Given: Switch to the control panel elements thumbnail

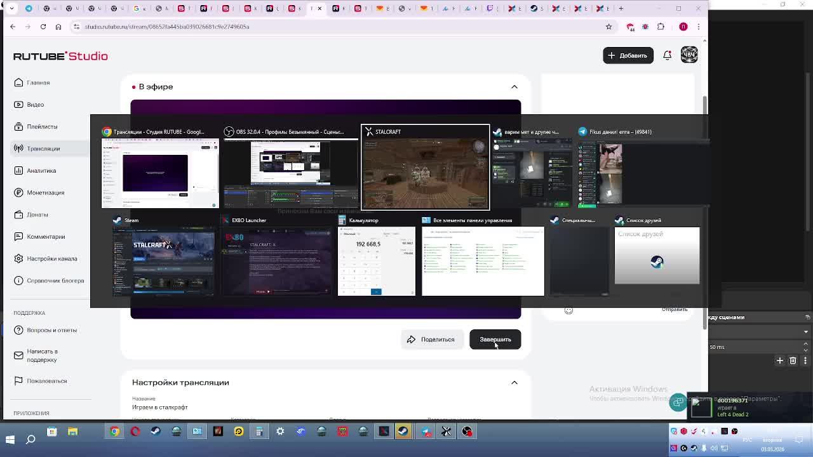Looking at the screenshot, I should click(x=483, y=256).
